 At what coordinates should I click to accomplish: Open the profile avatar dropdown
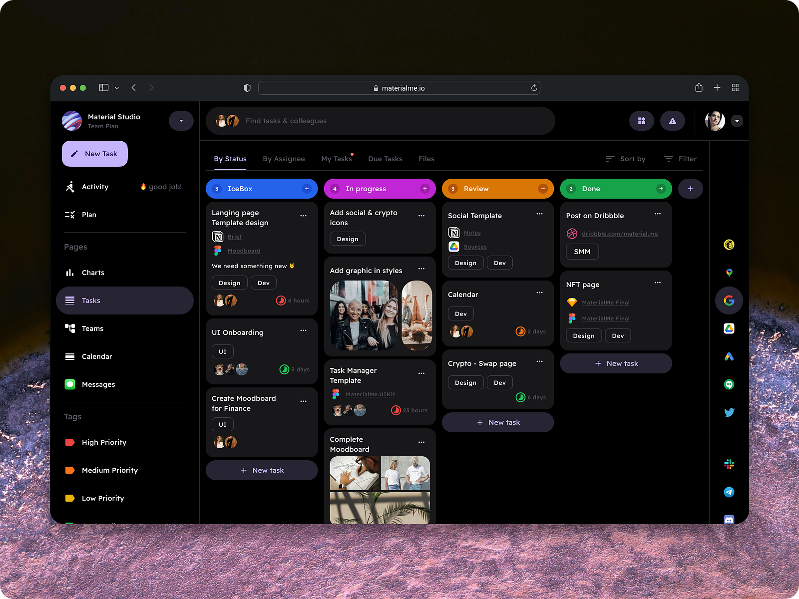point(737,121)
